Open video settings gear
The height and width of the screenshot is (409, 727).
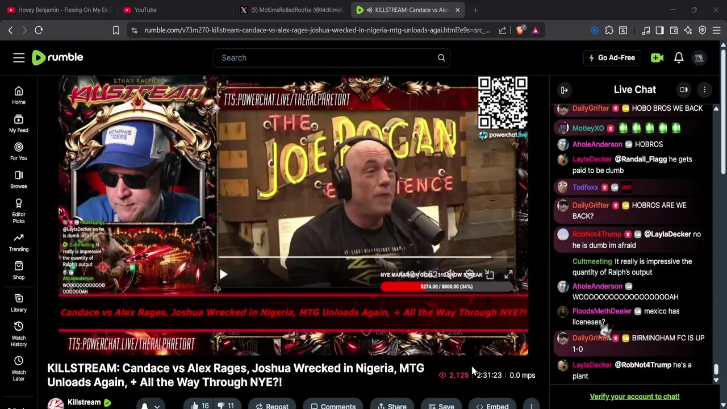pos(469,275)
